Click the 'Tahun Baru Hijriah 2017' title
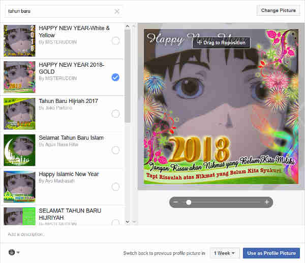The image size is (305, 263). [x=68, y=101]
